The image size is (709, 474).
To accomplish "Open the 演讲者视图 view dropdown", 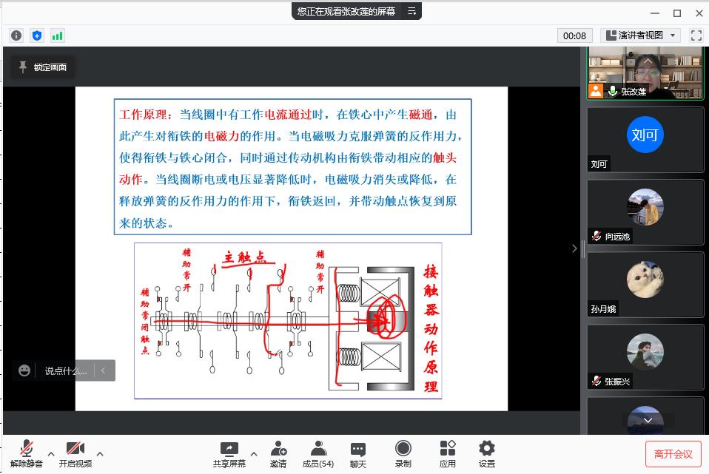I will point(640,35).
